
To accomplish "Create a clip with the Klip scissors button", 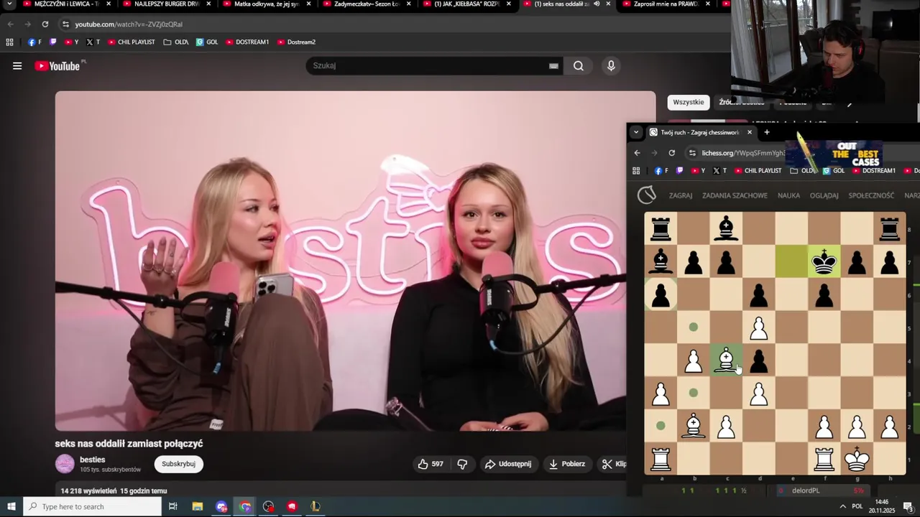I will pyautogui.click(x=614, y=464).
